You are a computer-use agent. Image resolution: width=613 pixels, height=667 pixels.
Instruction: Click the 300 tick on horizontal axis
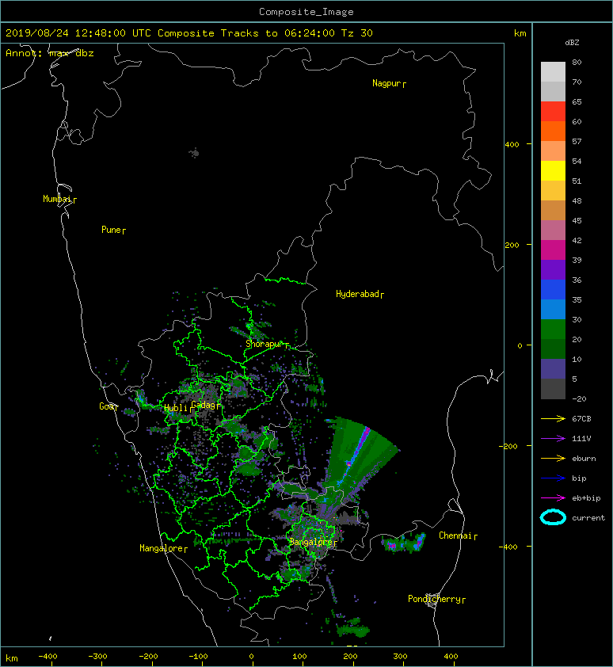click(400, 657)
